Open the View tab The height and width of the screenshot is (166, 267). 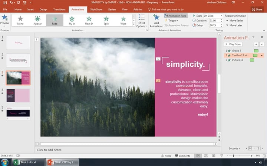(x=125, y=10)
